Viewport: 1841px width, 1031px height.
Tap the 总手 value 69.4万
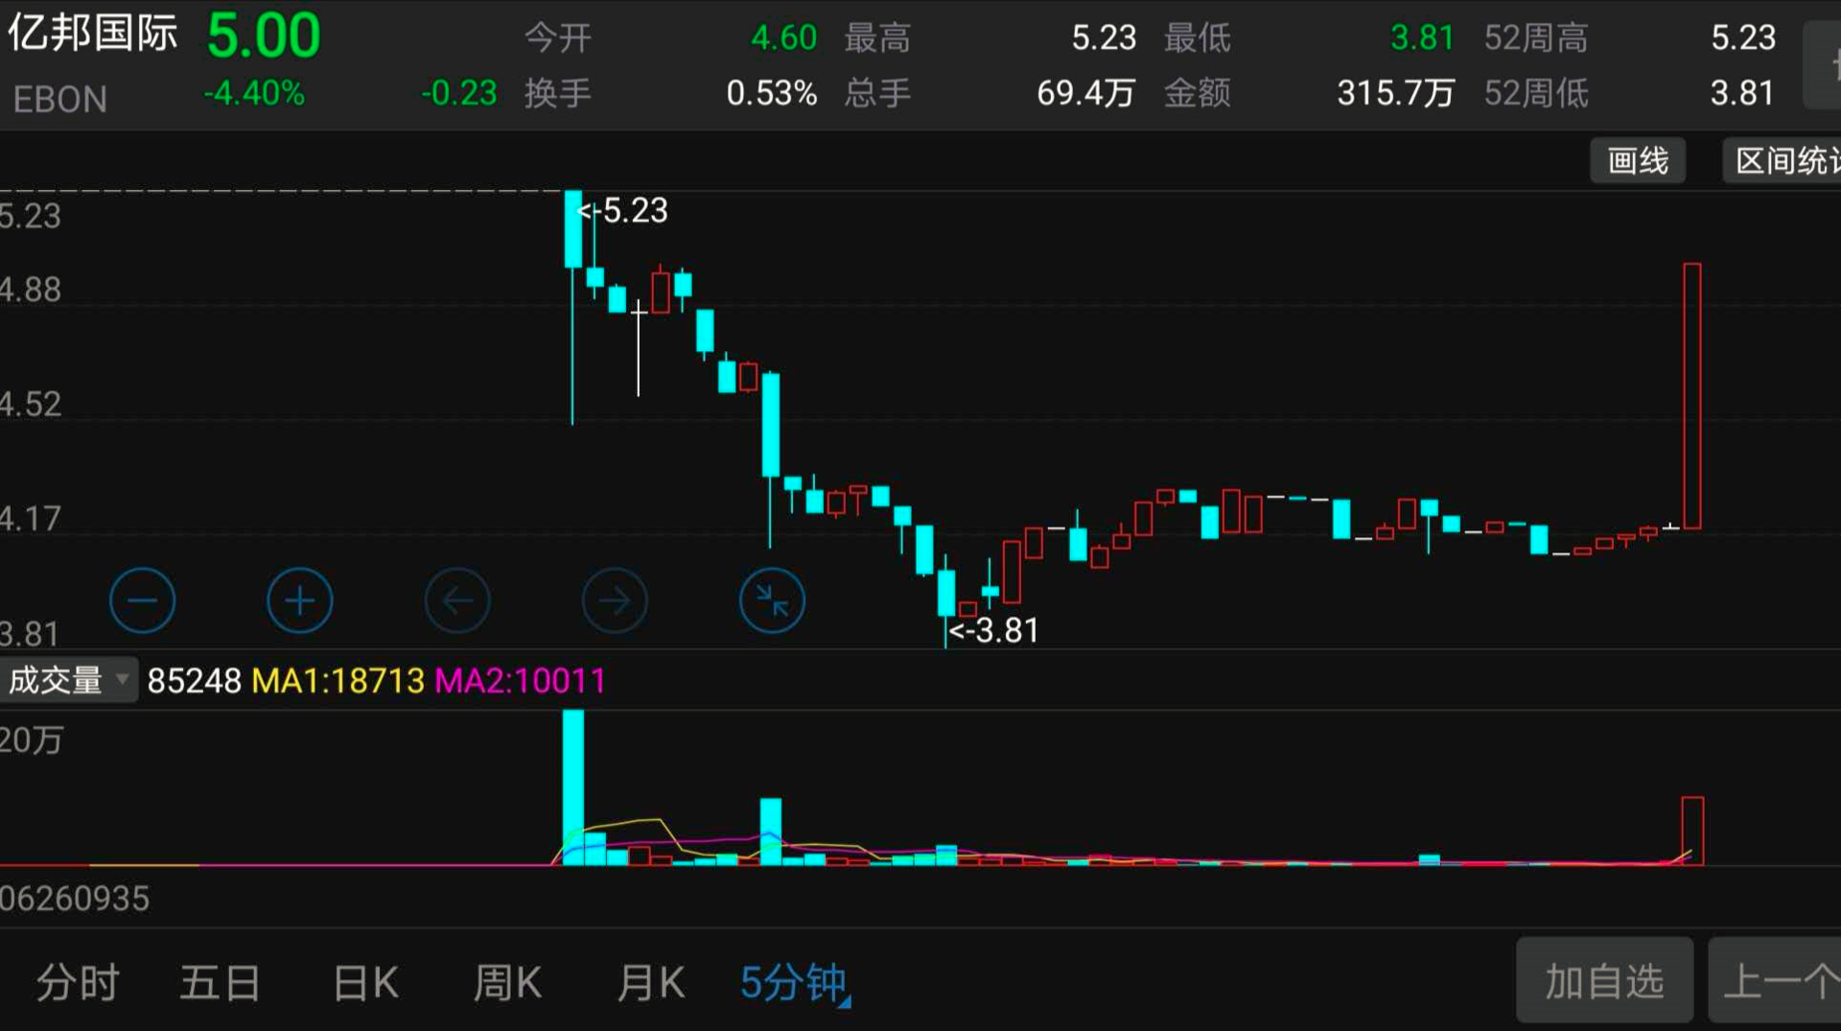coord(1085,93)
